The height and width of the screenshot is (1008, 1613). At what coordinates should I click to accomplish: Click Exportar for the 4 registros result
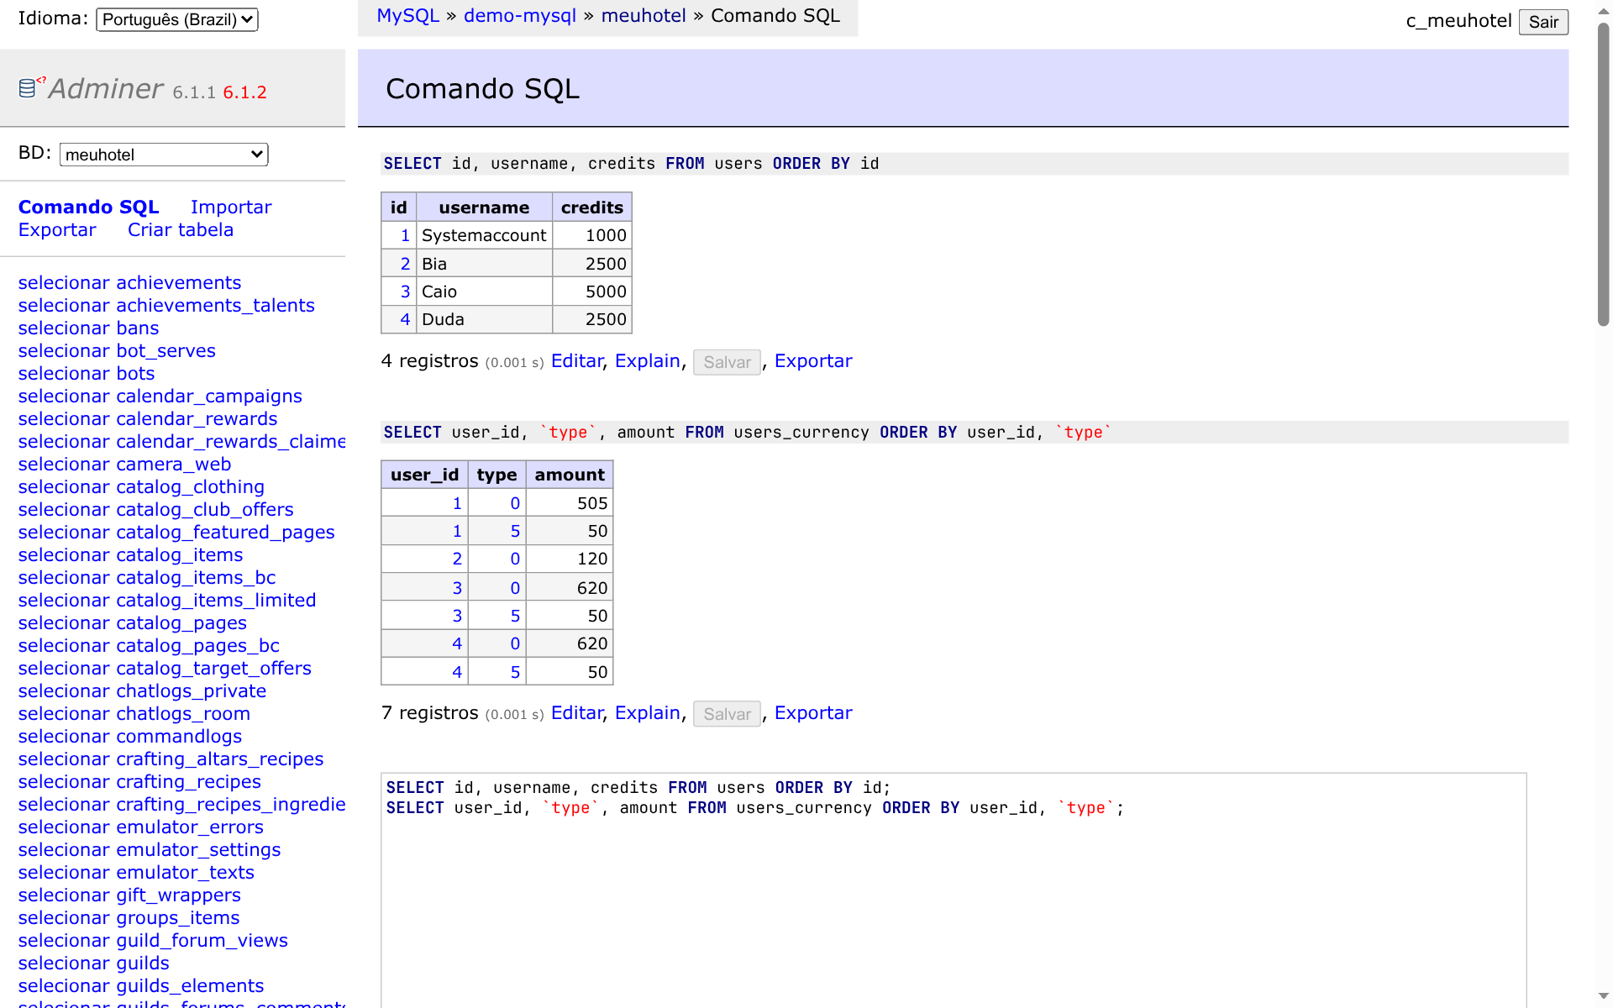813,361
